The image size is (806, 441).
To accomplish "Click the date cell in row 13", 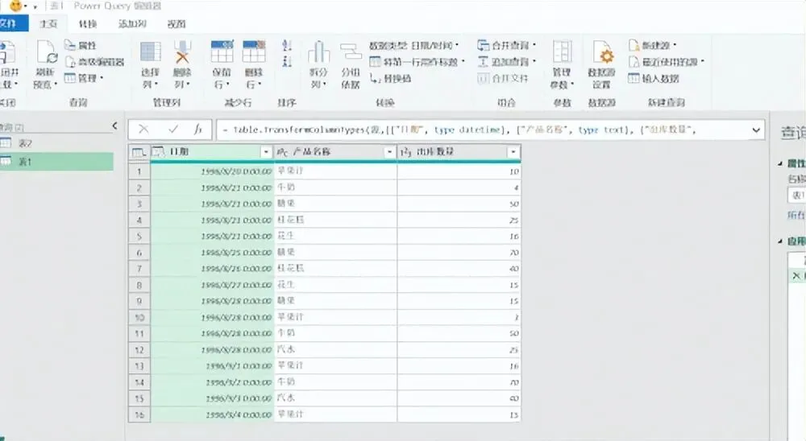I will [212, 366].
